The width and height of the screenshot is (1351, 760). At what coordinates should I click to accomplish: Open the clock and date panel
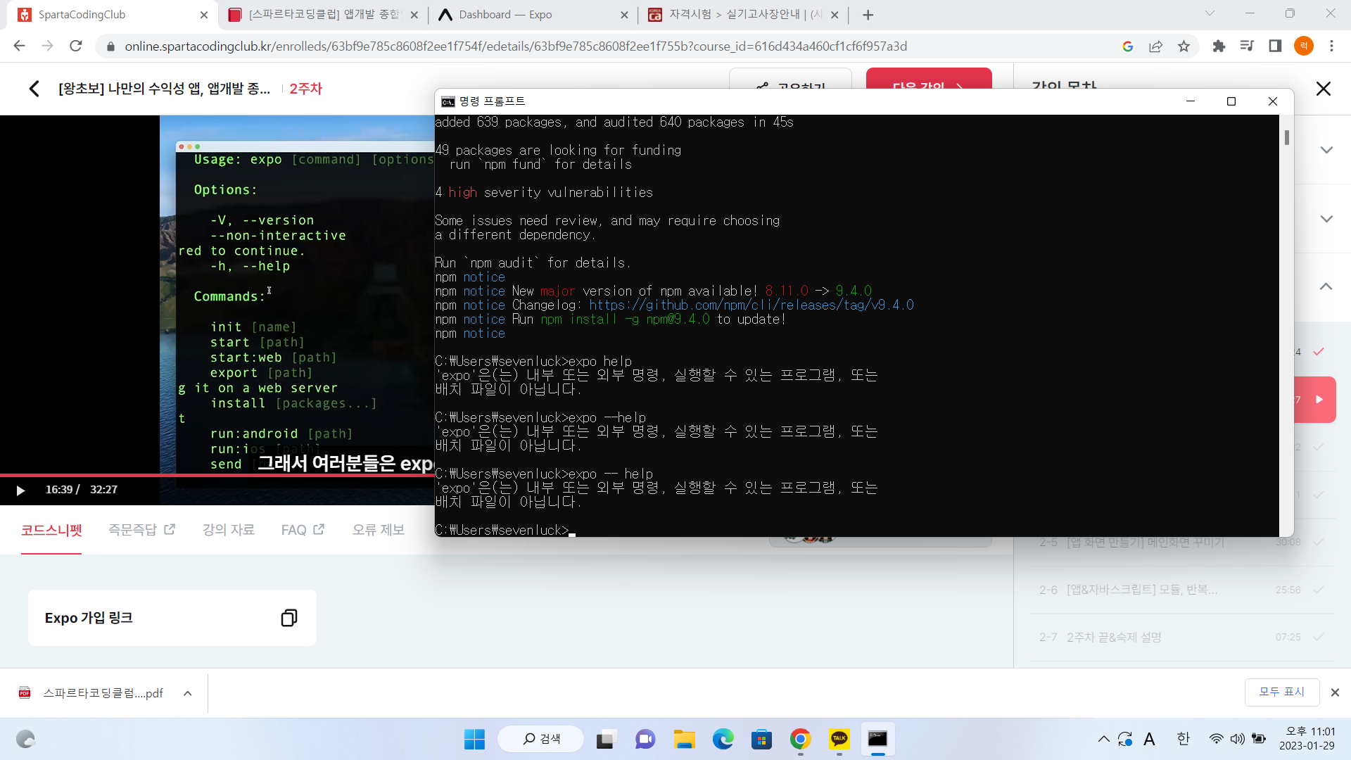1307,739
